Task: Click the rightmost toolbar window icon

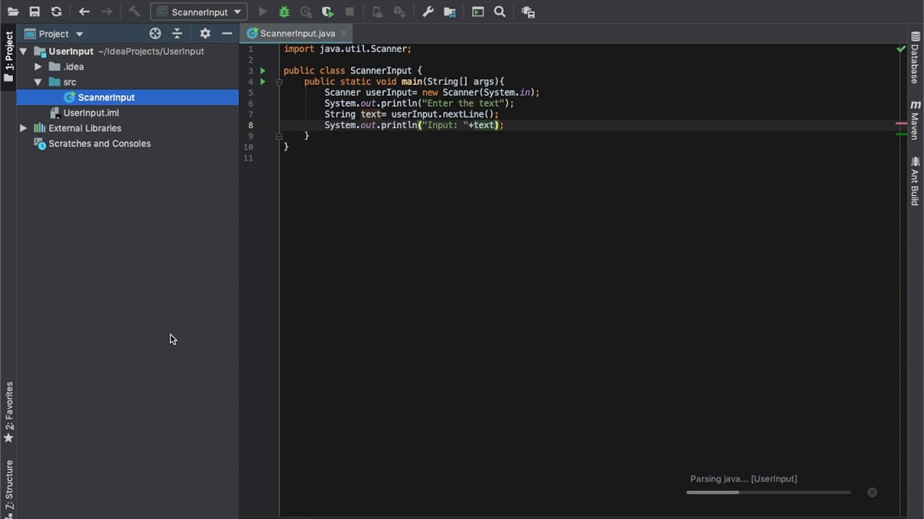Action: pyautogui.click(x=528, y=12)
